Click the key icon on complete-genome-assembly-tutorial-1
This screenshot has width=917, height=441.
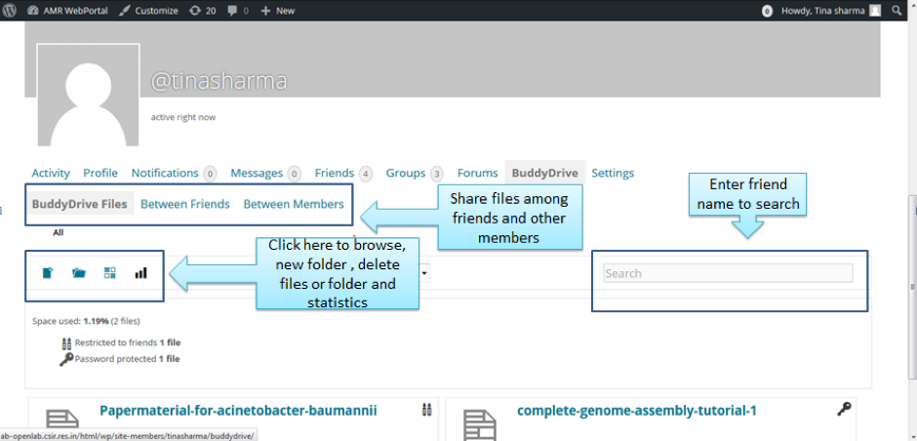845,410
